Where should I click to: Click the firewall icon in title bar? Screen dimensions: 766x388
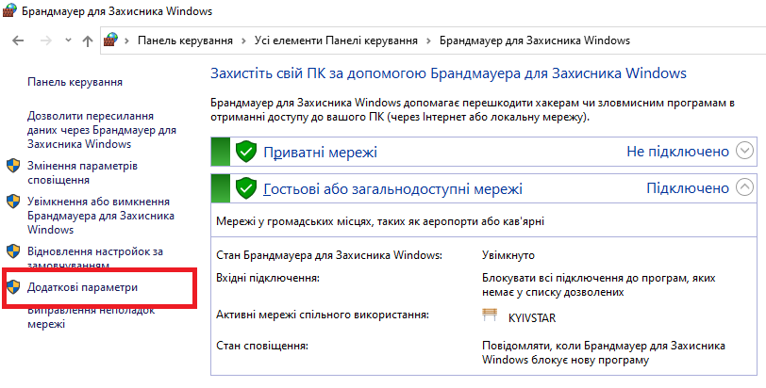point(8,10)
